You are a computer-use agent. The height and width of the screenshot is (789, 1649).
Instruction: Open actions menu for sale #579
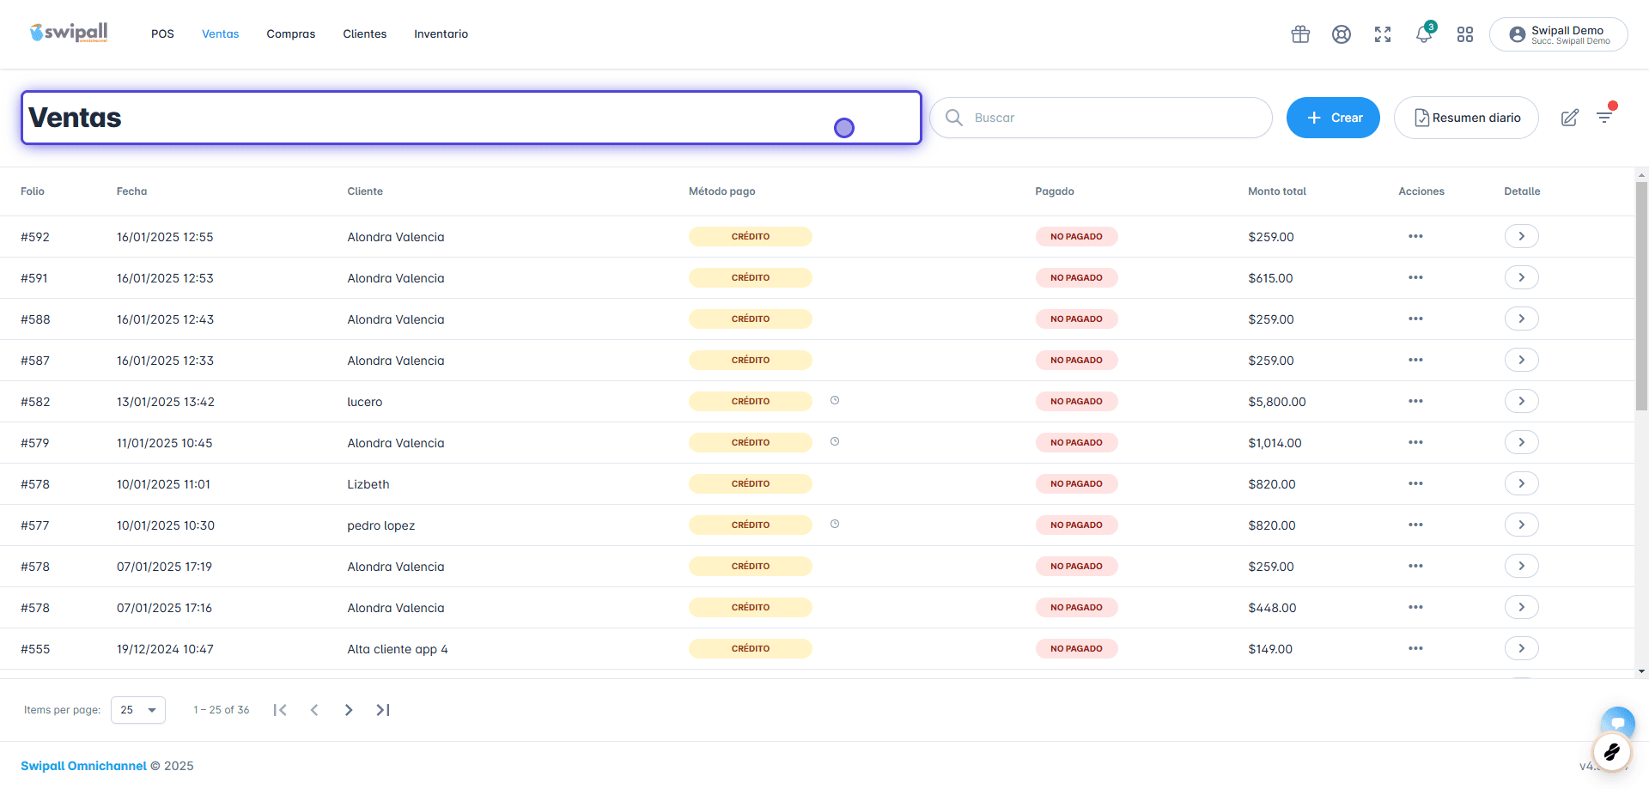[1415, 442]
